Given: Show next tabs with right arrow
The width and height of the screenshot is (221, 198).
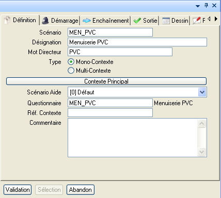Looking at the screenshot, I should click(216, 19).
